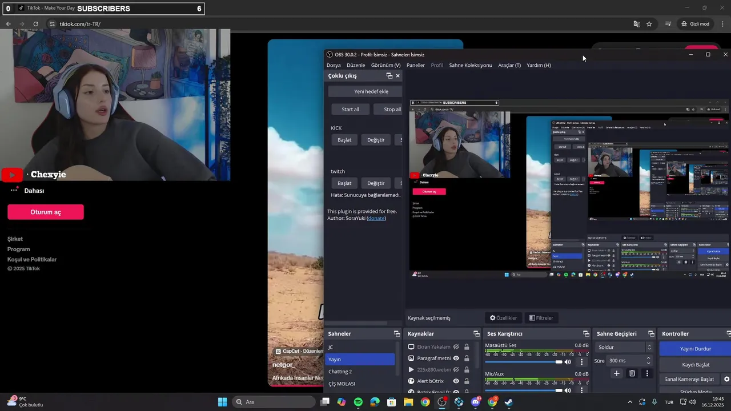Open the Yardım (H) menu
This screenshot has height=411, width=731.
pyautogui.click(x=539, y=65)
